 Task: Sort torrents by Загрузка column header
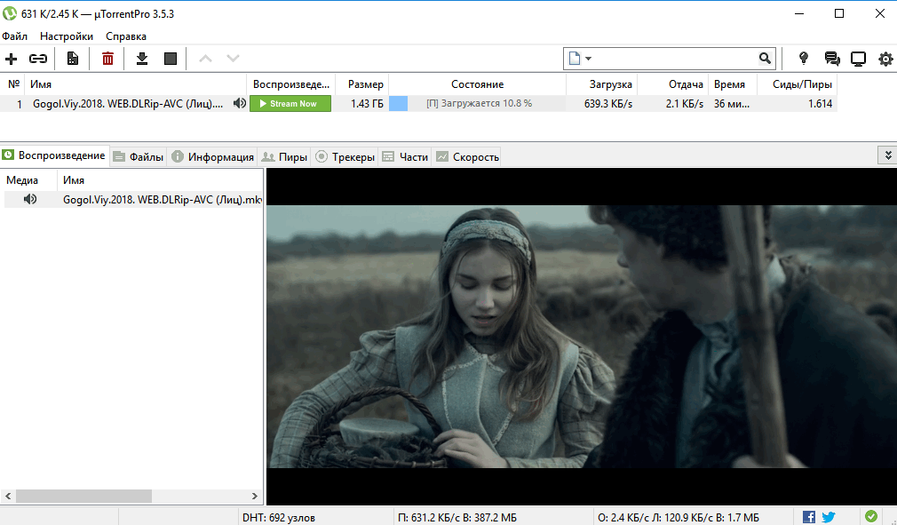pyautogui.click(x=602, y=84)
